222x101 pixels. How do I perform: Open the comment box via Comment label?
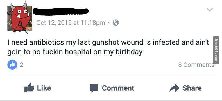118,88
